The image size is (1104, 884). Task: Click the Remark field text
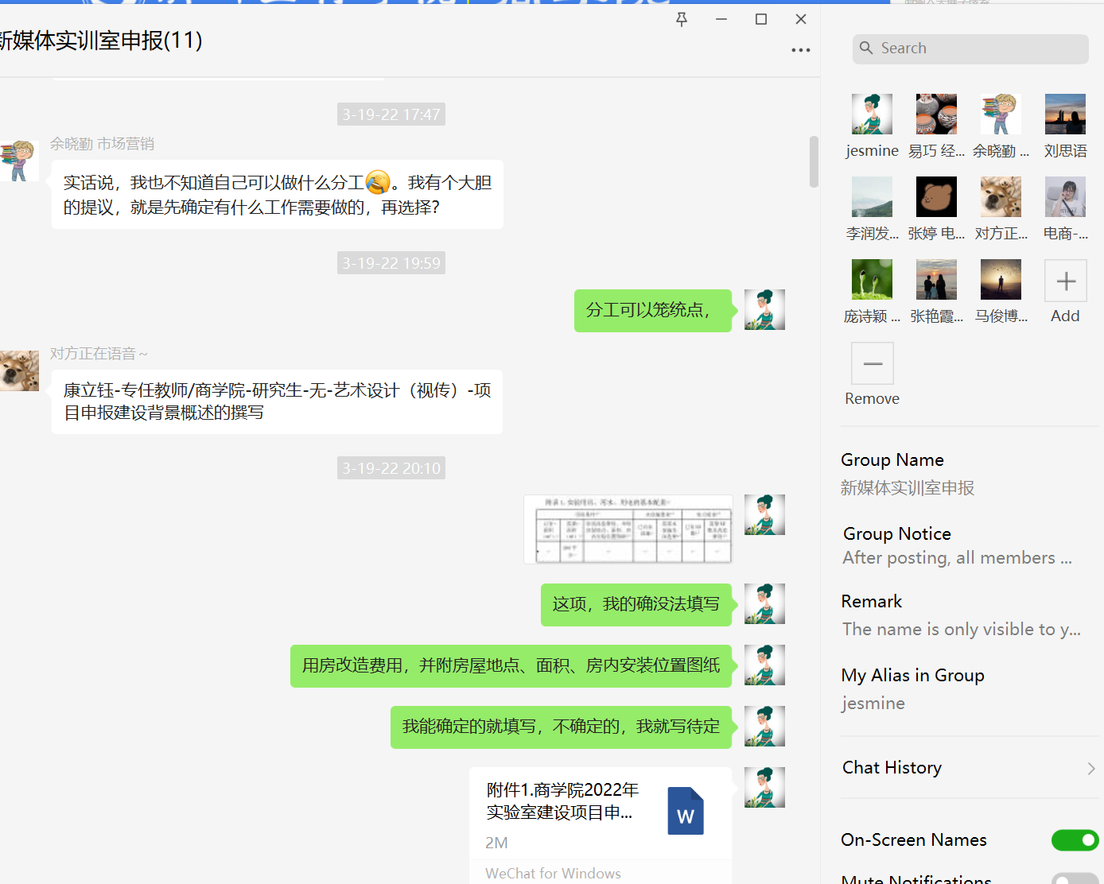pos(961,630)
